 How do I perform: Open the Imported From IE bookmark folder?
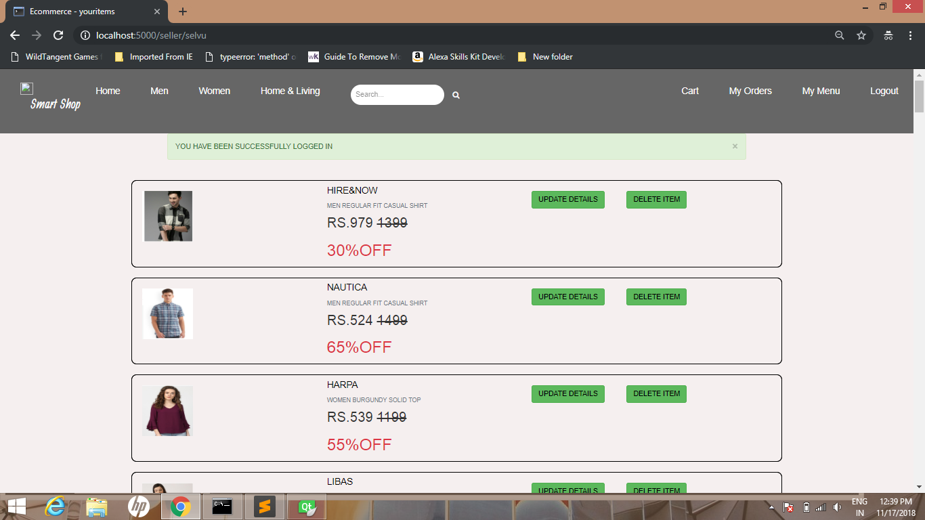(154, 57)
